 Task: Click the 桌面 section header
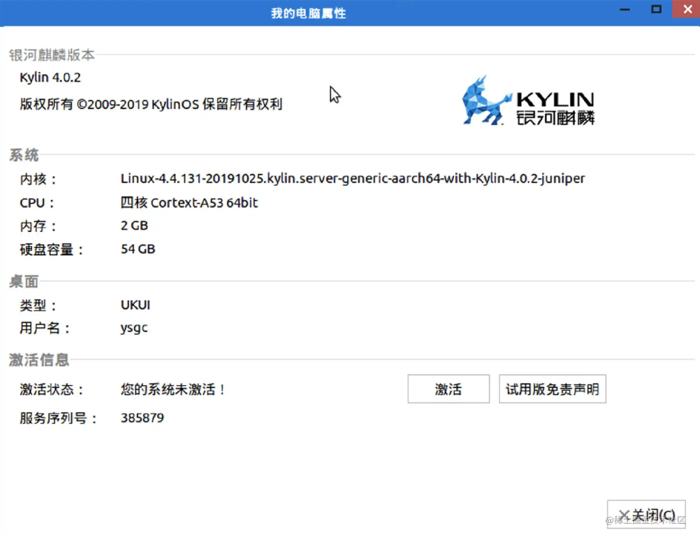click(x=24, y=281)
